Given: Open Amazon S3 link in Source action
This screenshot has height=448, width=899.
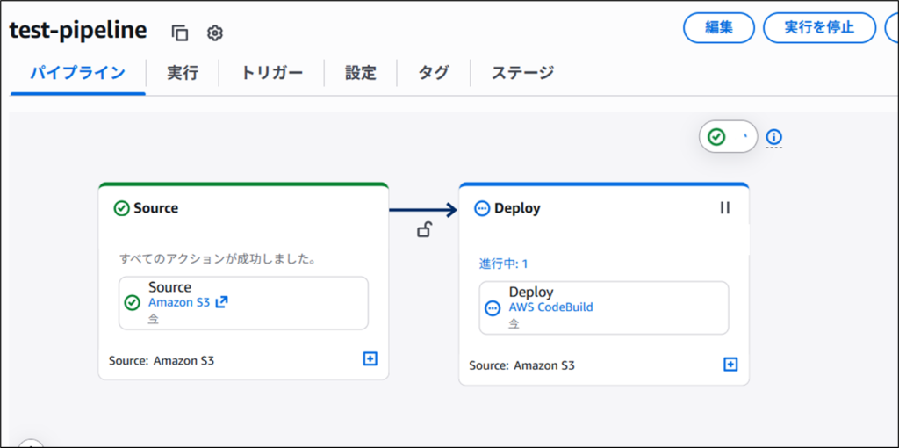Looking at the screenshot, I should point(180,302).
